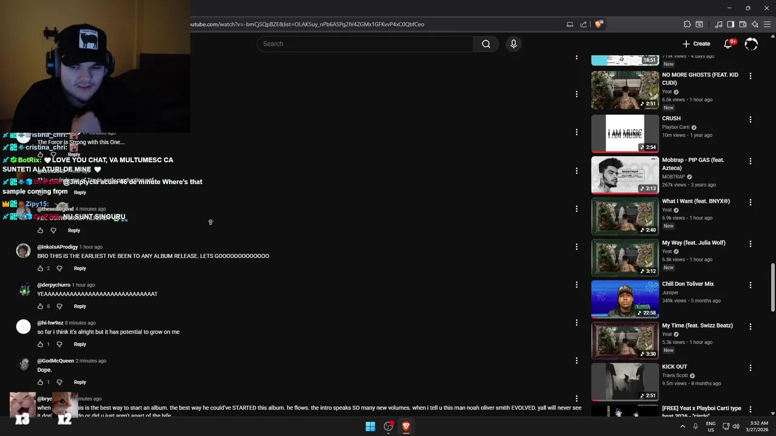Open the three-dot menu for CRUSH video
This screenshot has width=776, height=436.
pyautogui.click(x=751, y=120)
